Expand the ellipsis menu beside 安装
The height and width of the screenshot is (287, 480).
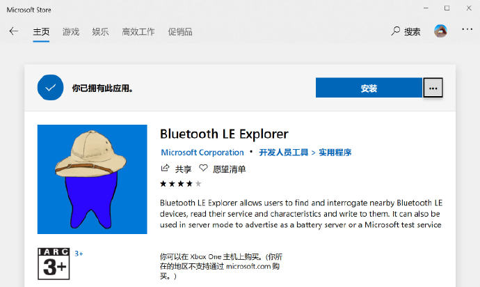point(433,88)
